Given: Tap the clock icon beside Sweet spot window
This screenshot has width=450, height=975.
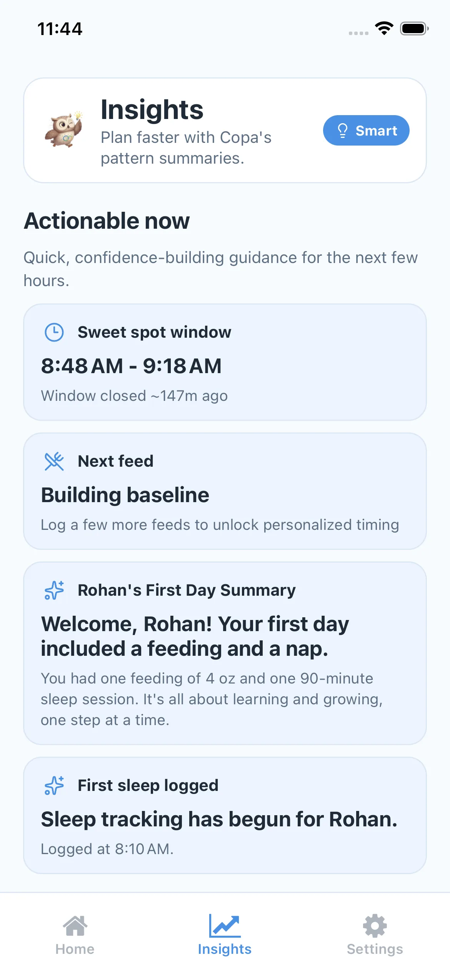Looking at the screenshot, I should coord(54,332).
